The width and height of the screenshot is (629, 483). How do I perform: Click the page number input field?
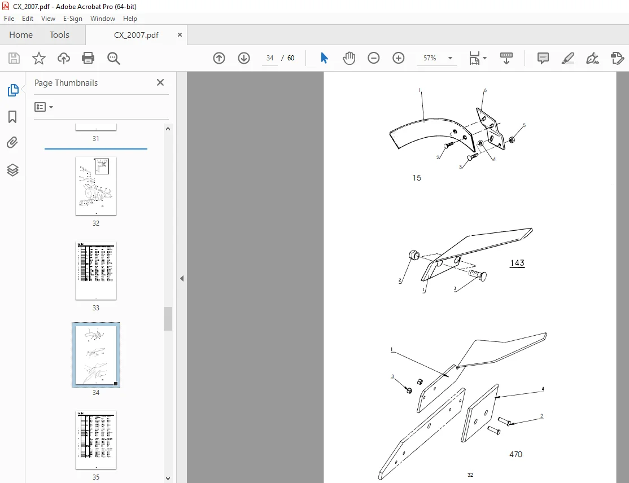coord(270,58)
